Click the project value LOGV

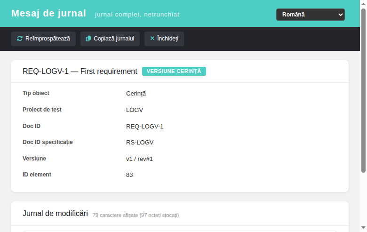(135, 110)
